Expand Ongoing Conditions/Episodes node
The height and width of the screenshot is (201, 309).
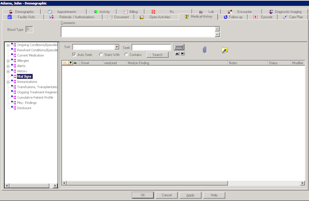point(8,45)
